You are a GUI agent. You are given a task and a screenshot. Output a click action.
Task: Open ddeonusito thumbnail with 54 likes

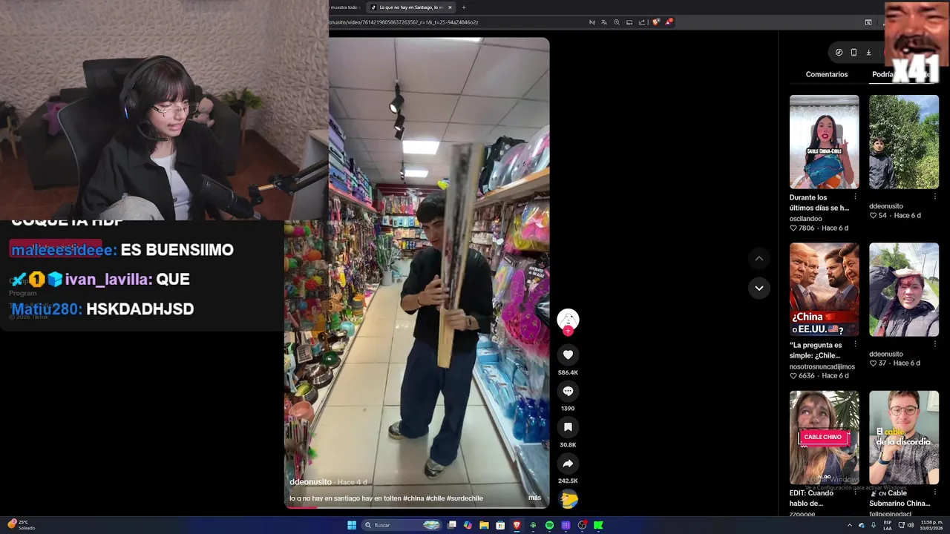pos(904,142)
